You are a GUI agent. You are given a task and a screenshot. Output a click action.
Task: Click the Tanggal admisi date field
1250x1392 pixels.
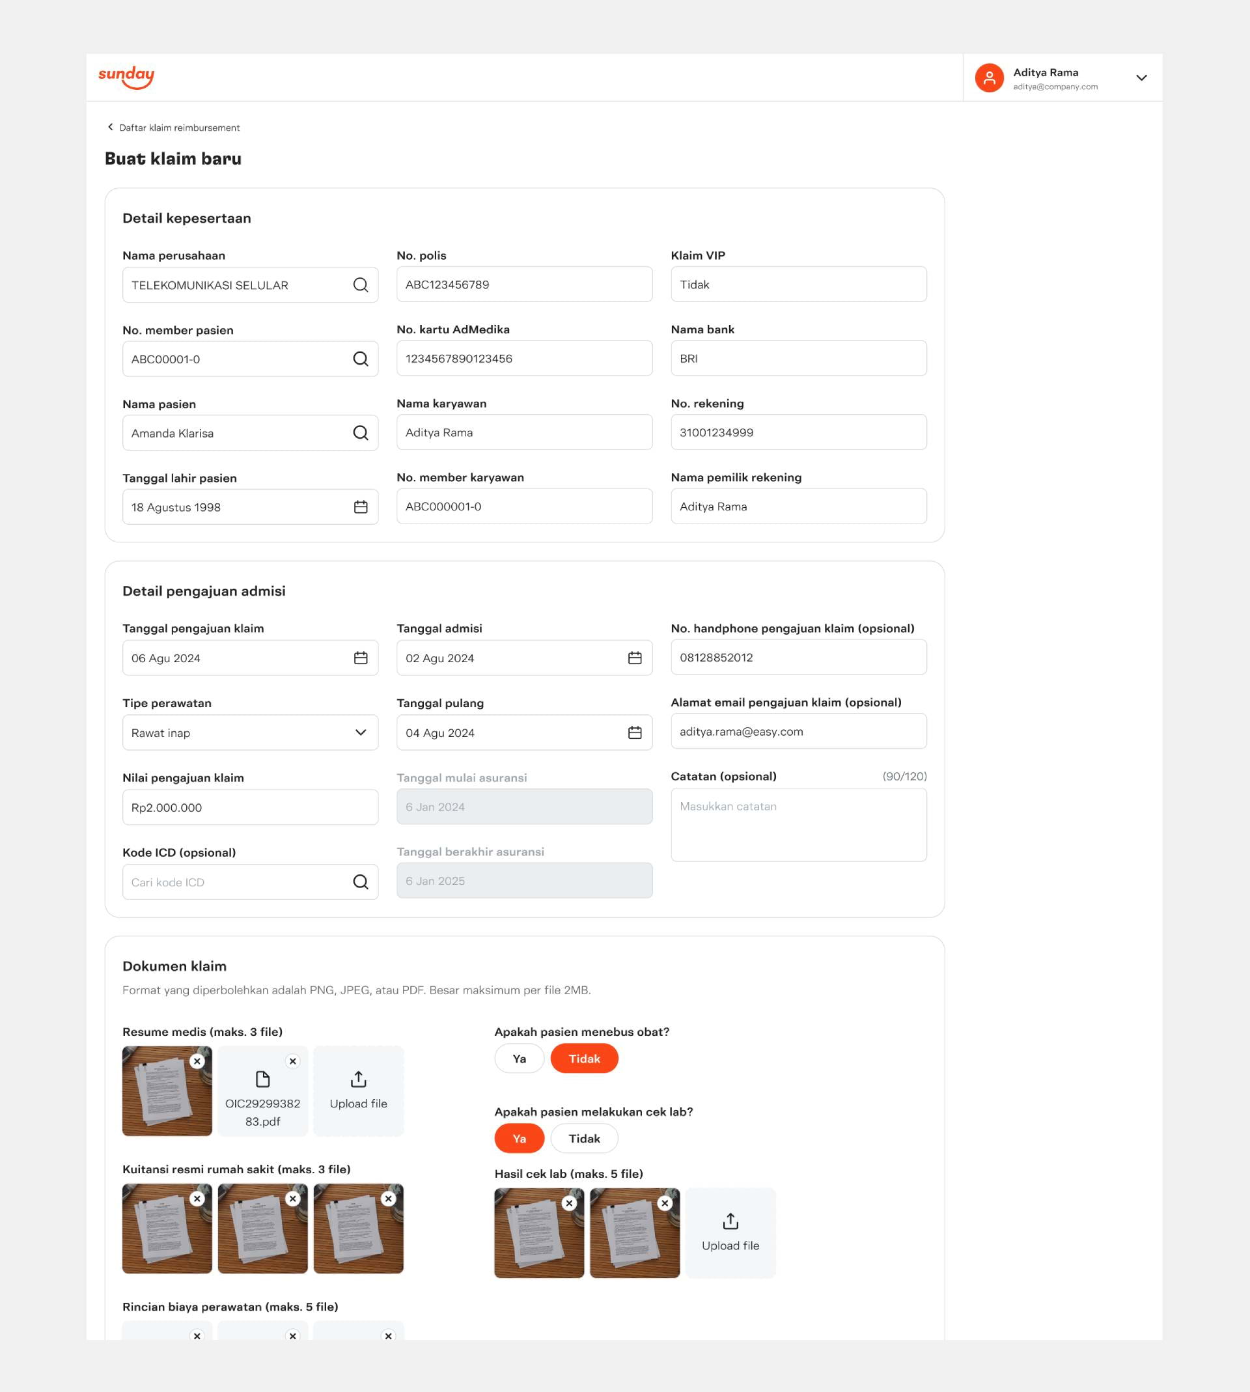click(x=524, y=658)
